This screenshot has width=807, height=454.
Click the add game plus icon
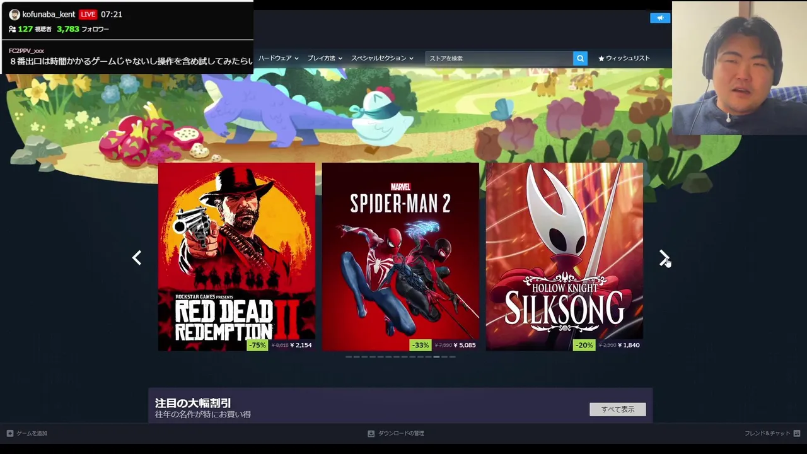[10, 433]
